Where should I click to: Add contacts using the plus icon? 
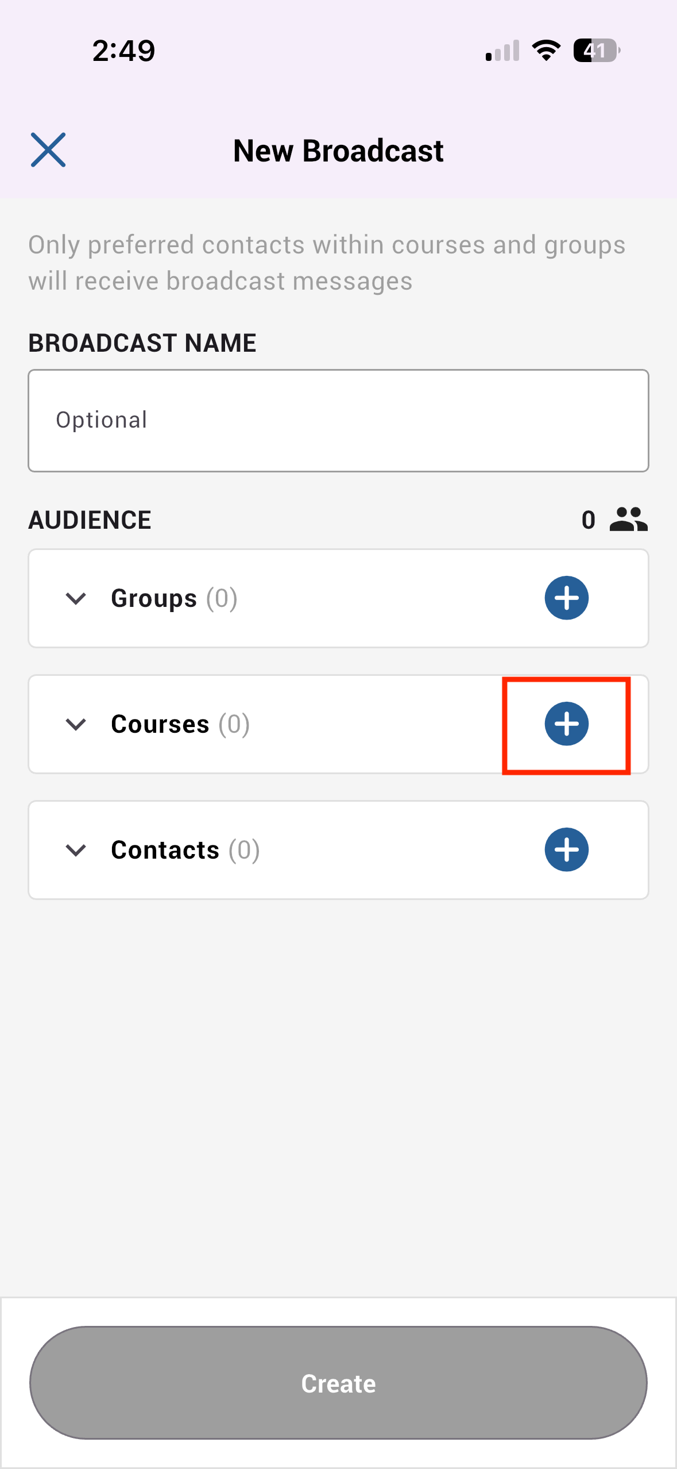tap(566, 849)
